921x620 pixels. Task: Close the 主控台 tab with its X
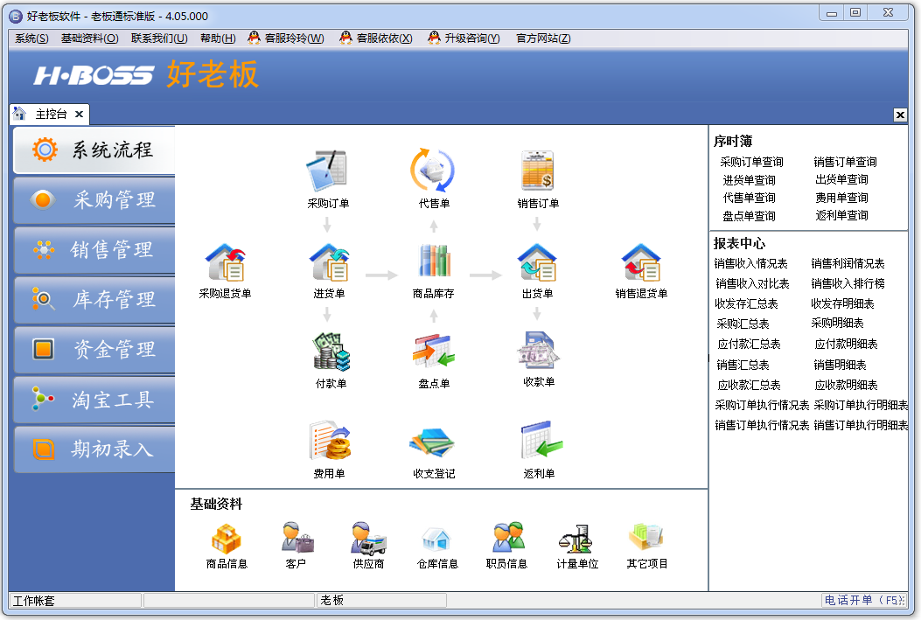pos(79,114)
